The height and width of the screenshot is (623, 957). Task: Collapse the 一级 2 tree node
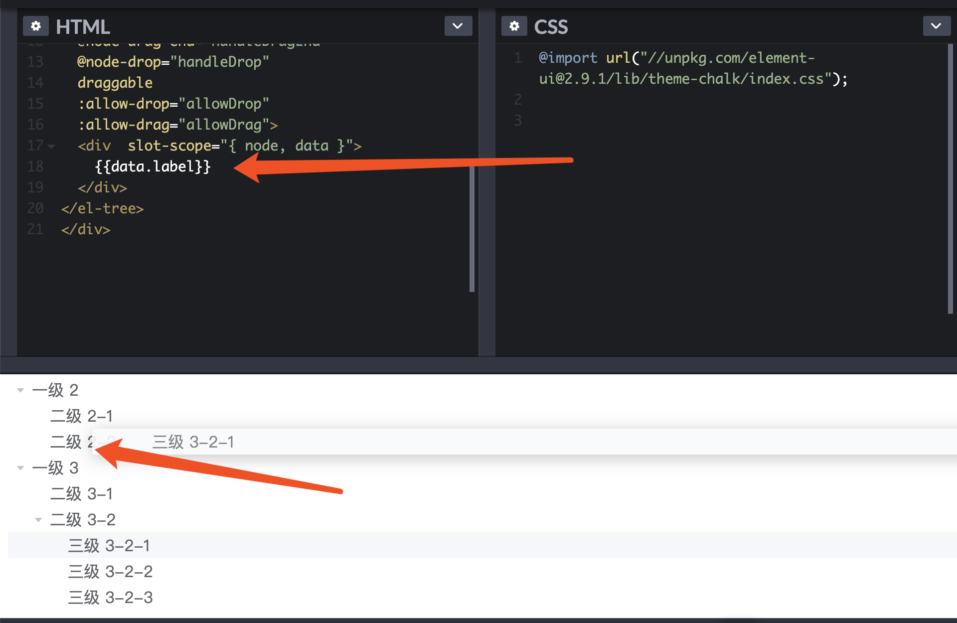[20, 390]
